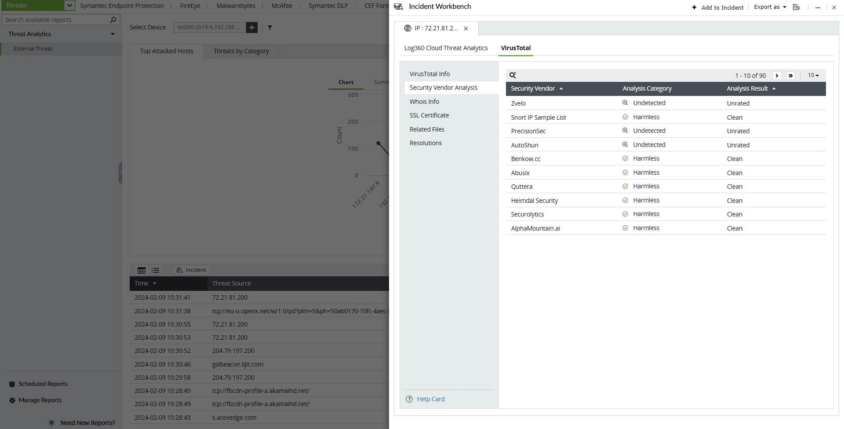This screenshot has height=429, width=844.
Task: Go to next page of vendor results
Action: (777, 76)
